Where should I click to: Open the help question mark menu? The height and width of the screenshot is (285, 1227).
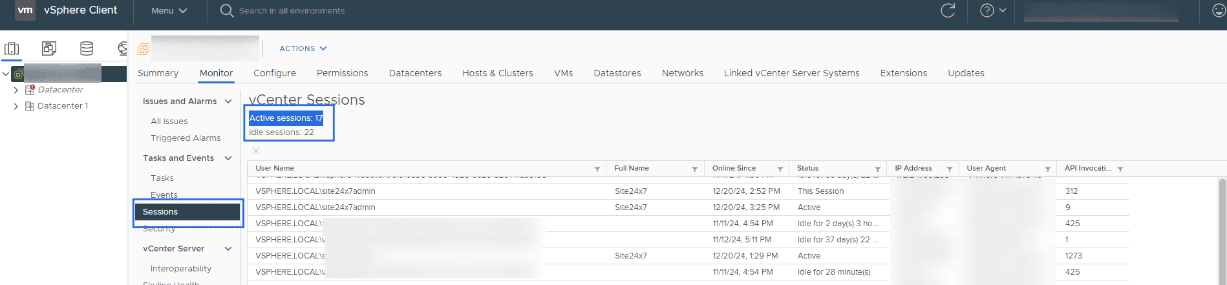[992, 10]
